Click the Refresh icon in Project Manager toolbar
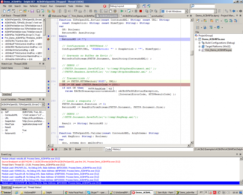The height and width of the screenshot is (195, 243). (x=226, y=21)
